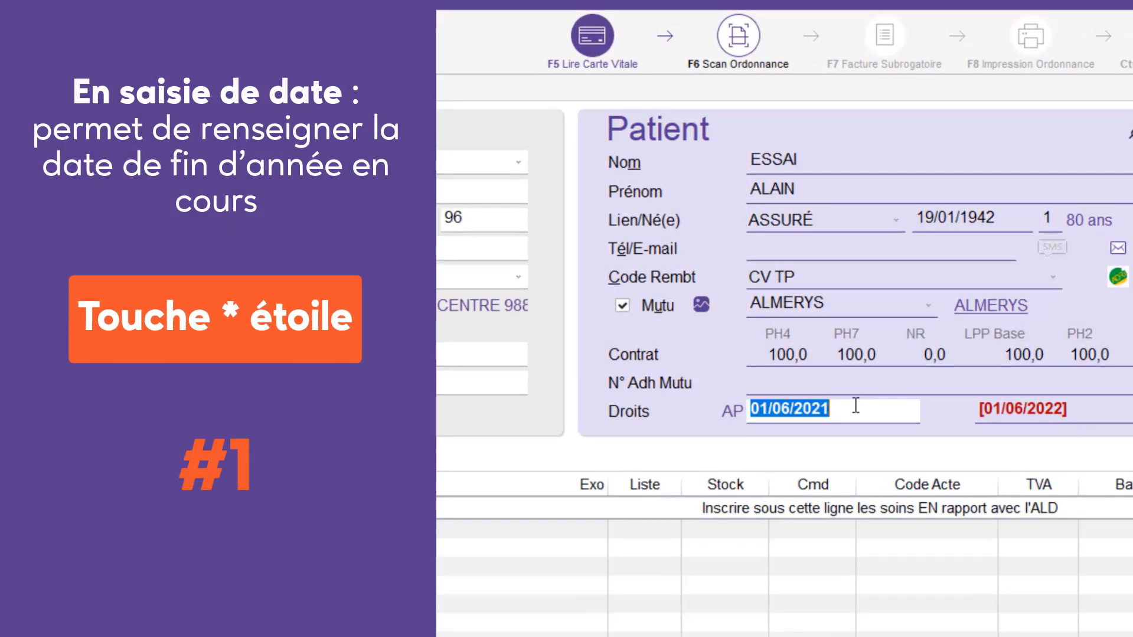
Task: Click the F8 Impression Ordonnance printer icon
Action: click(1030, 35)
